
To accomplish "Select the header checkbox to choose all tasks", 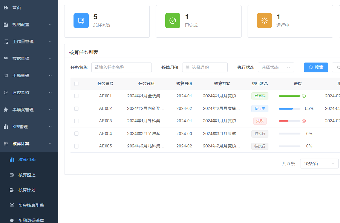I will 76,83.
